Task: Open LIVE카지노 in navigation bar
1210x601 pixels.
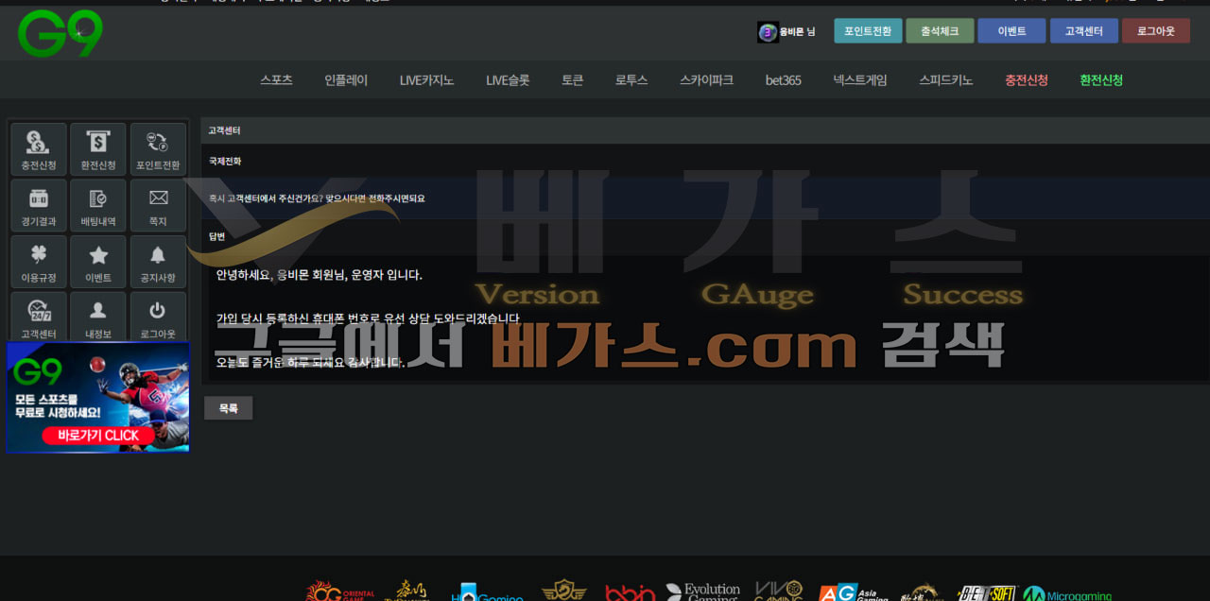Action: [426, 80]
